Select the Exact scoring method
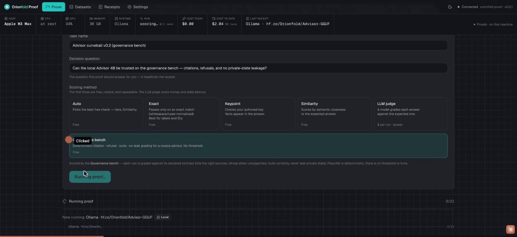This screenshot has height=237, width=517. tap(182, 114)
